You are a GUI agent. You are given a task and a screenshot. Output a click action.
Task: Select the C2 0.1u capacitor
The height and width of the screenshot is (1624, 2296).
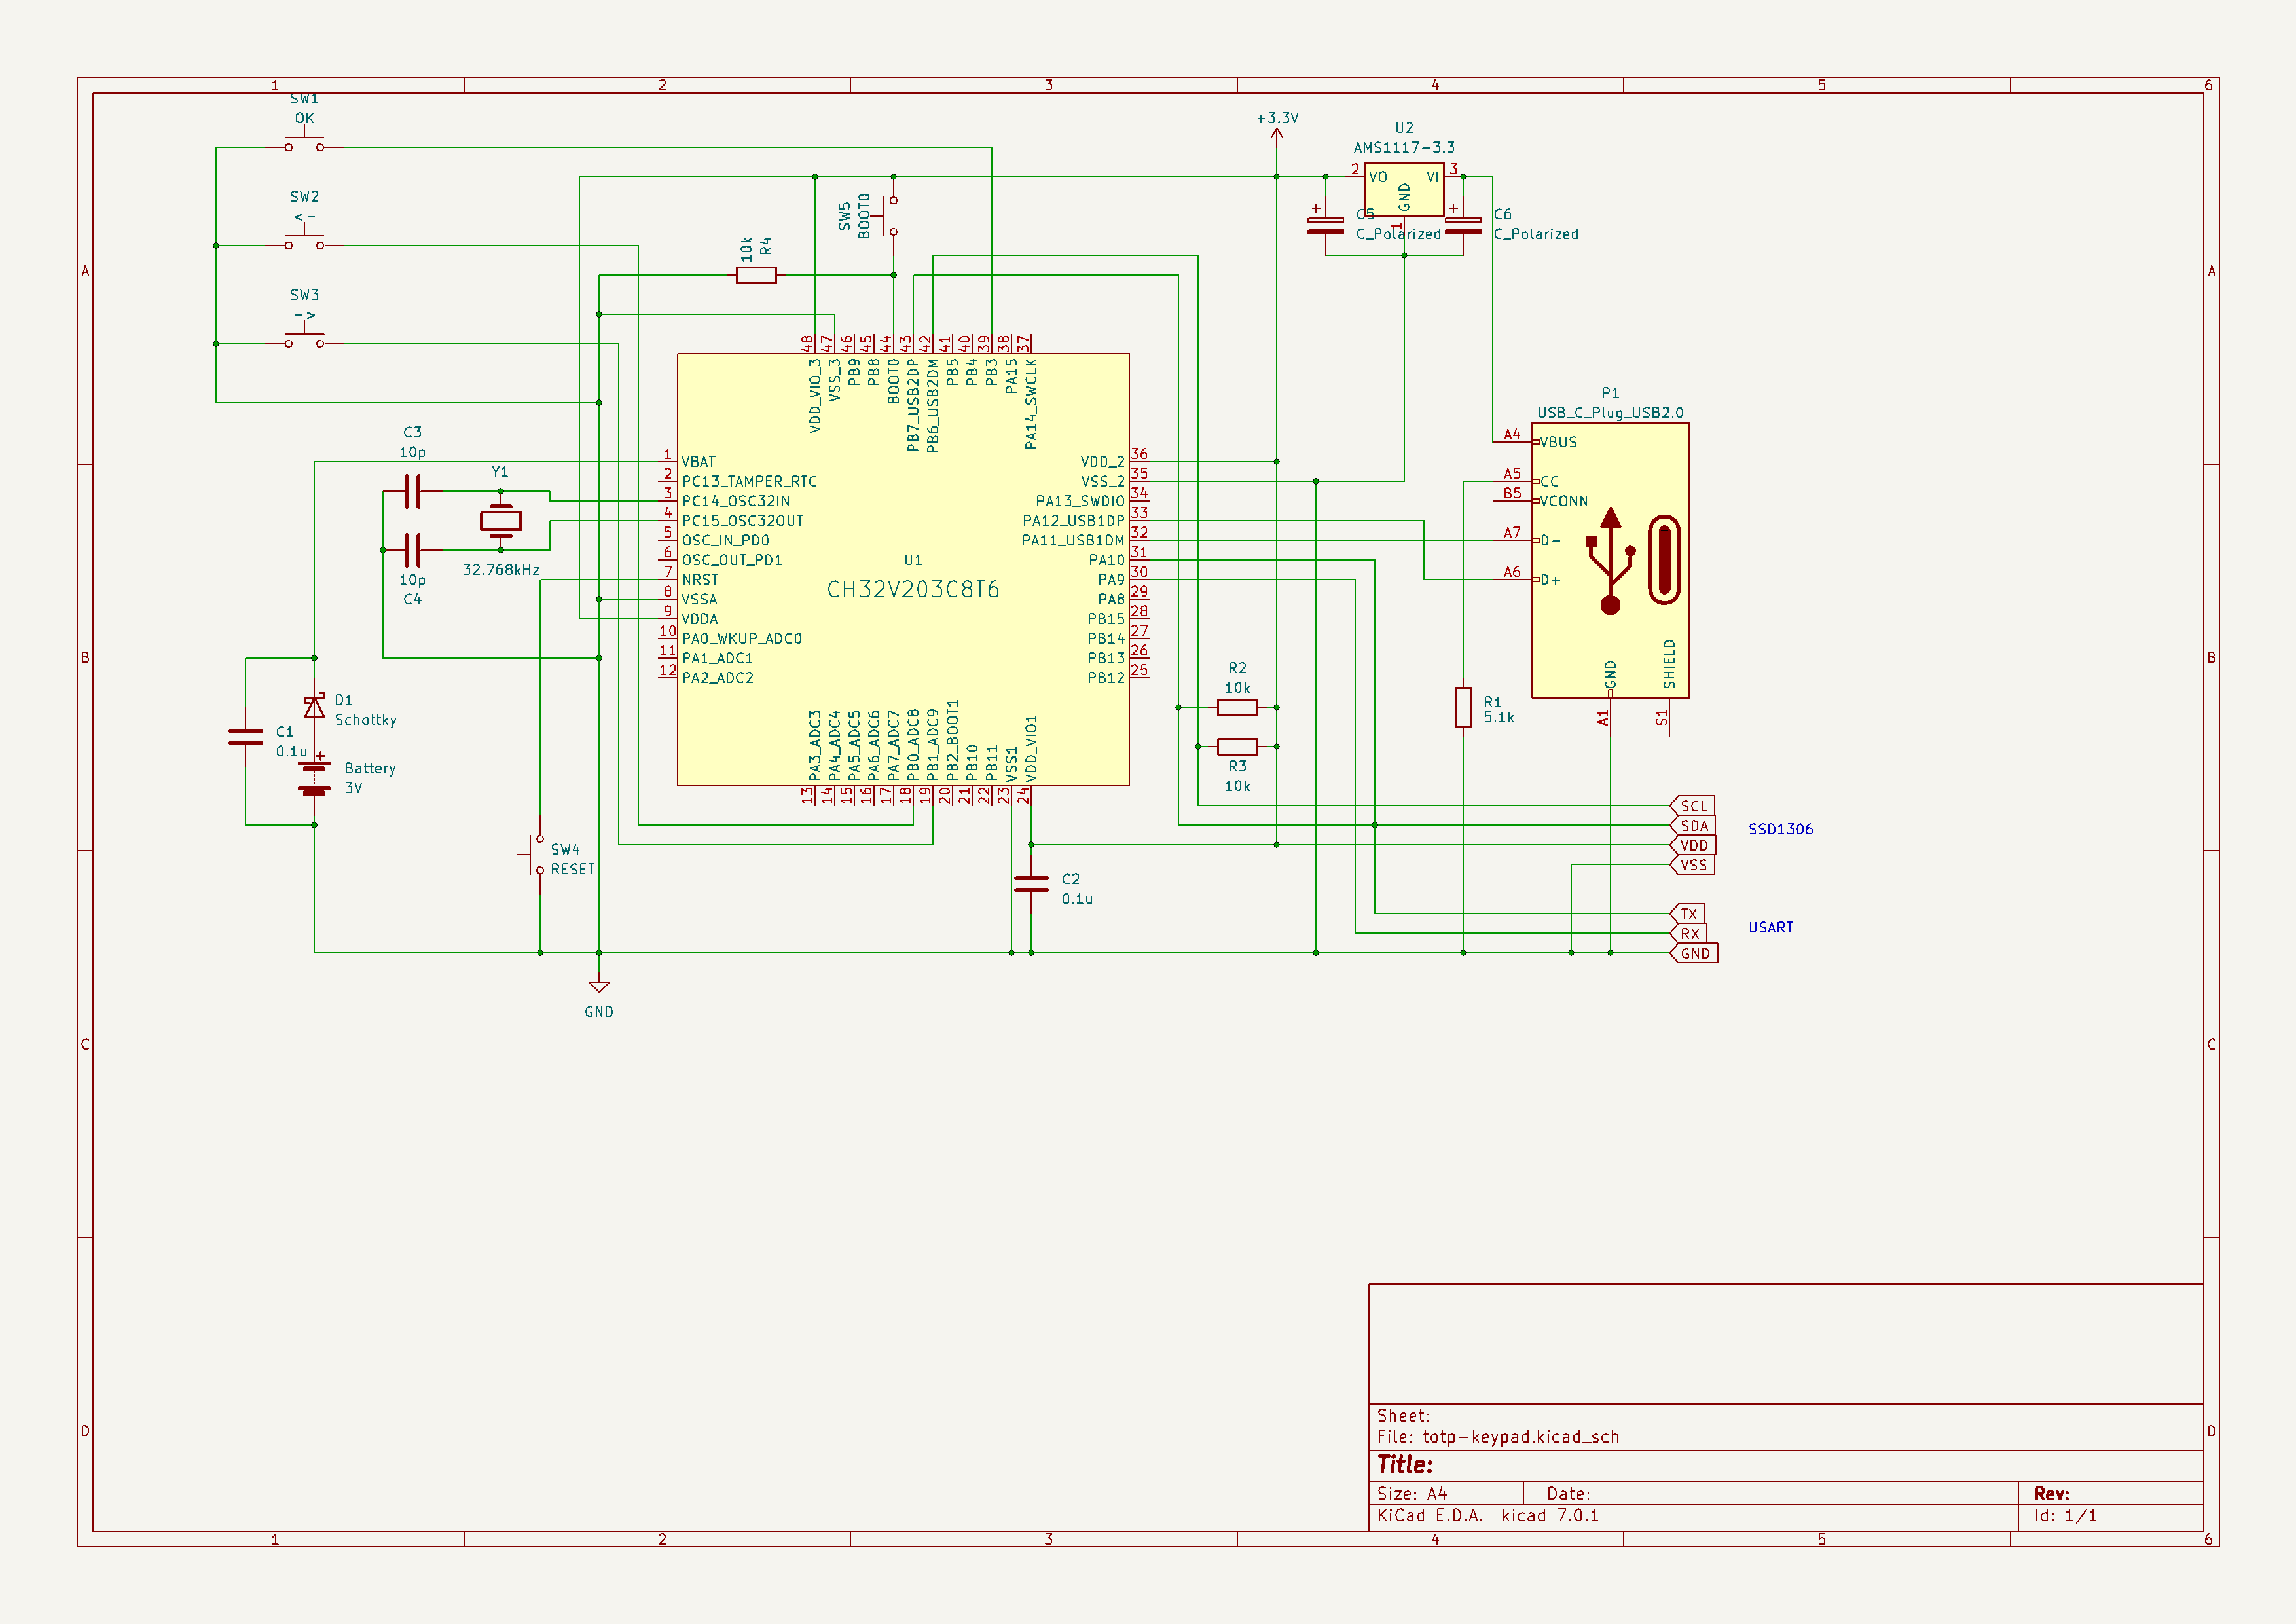coord(1031,884)
